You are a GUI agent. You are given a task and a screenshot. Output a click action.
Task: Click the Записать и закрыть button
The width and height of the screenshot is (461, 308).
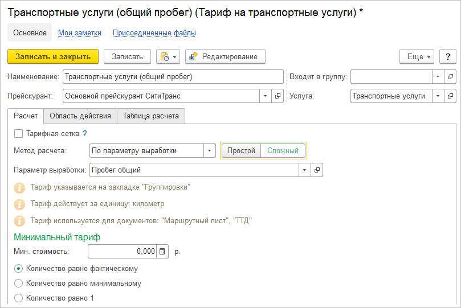53,56
